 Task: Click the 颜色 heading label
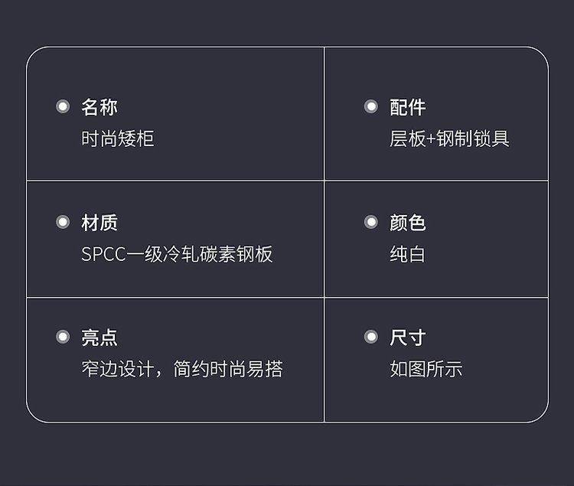tap(407, 223)
